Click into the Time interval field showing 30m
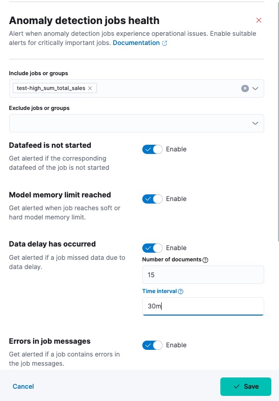279x401 pixels. point(203,306)
